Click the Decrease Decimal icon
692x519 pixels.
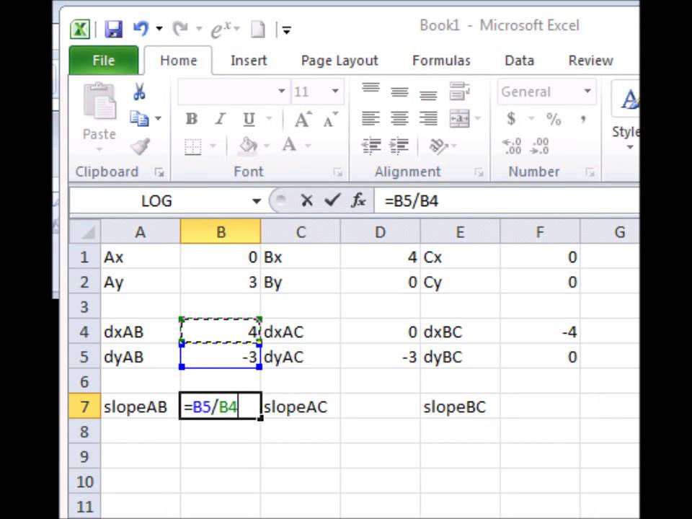540,146
